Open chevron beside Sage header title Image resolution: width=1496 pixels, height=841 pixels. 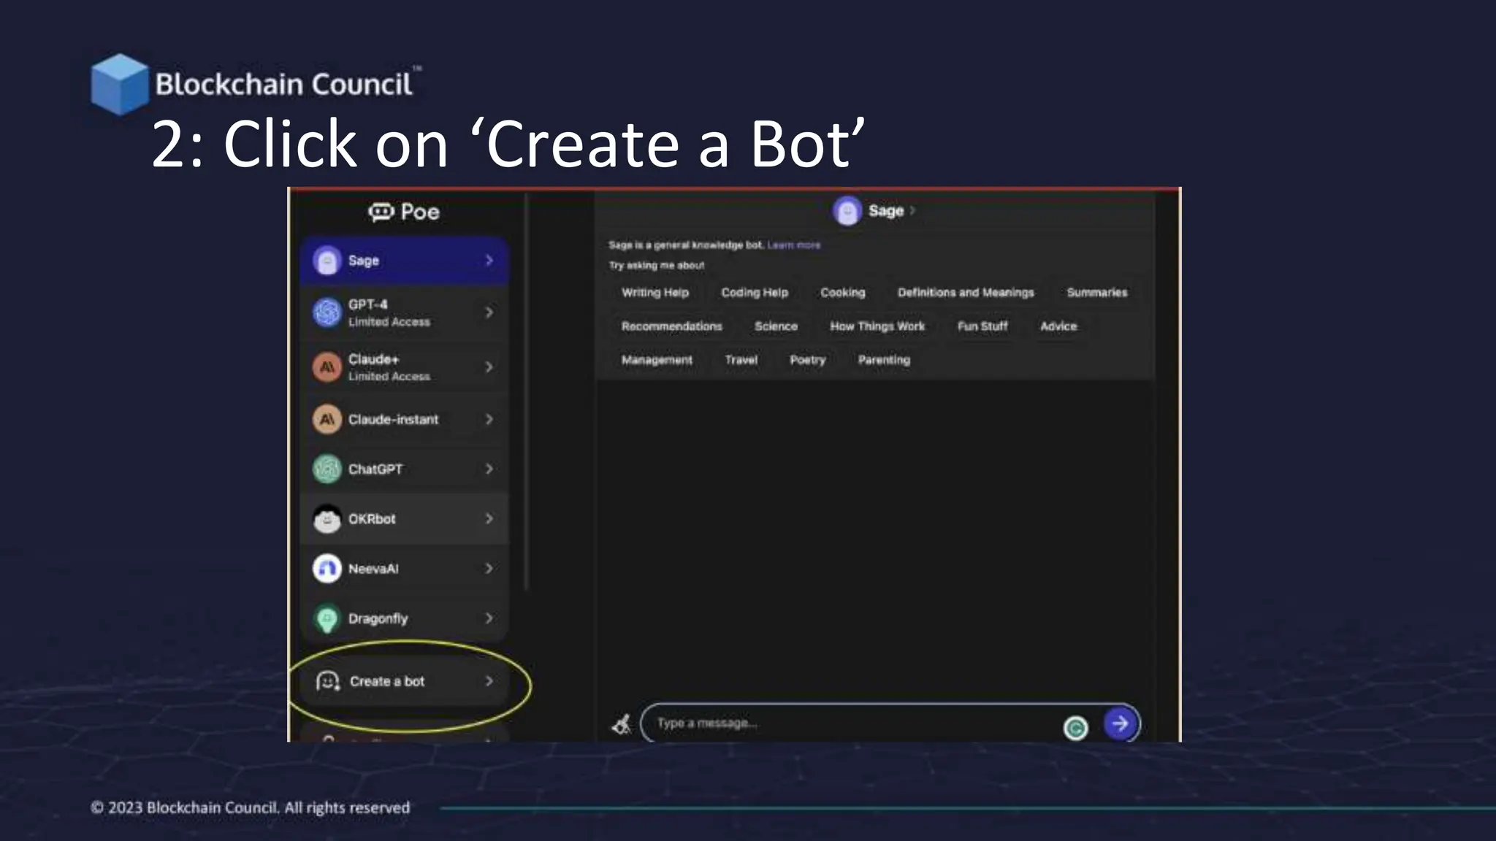[912, 210]
